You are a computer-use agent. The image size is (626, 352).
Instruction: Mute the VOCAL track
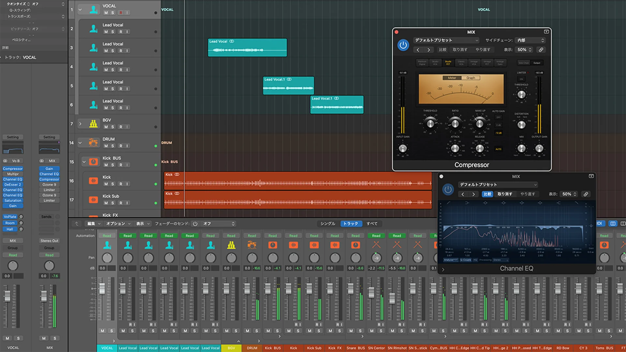[105, 12]
